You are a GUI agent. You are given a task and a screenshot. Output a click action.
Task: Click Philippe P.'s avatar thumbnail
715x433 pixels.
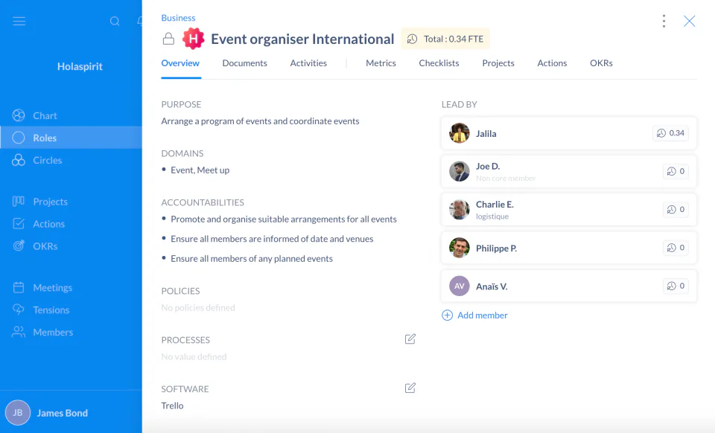tap(460, 248)
